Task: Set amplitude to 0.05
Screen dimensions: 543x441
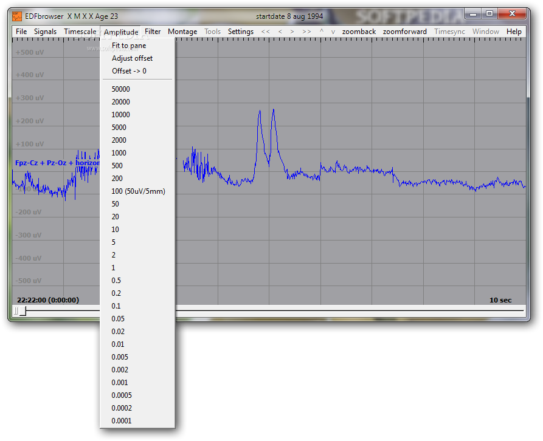Action: pos(137,319)
